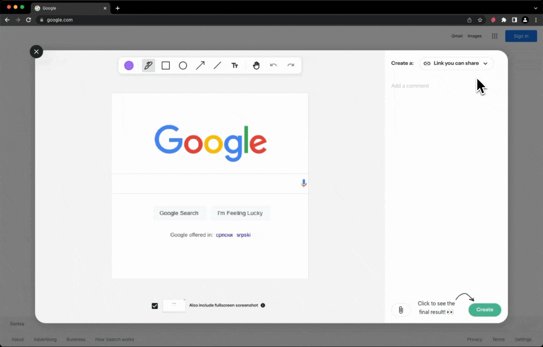Undo the last annotation

click(x=273, y=66)
